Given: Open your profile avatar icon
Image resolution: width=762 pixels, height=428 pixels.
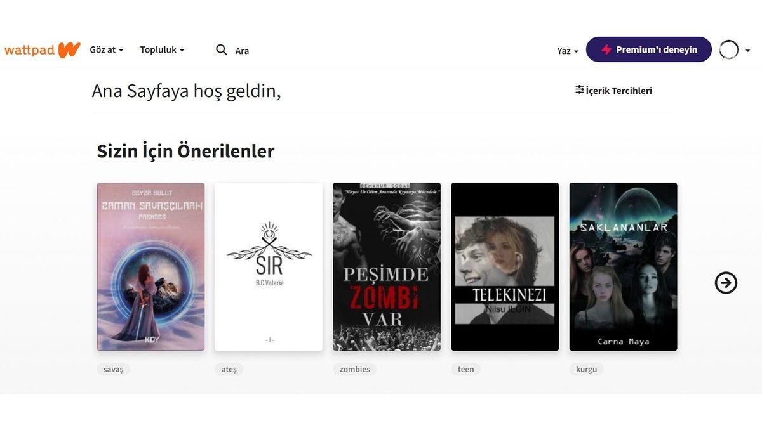Looking at the screenshot, I should 729,49.
